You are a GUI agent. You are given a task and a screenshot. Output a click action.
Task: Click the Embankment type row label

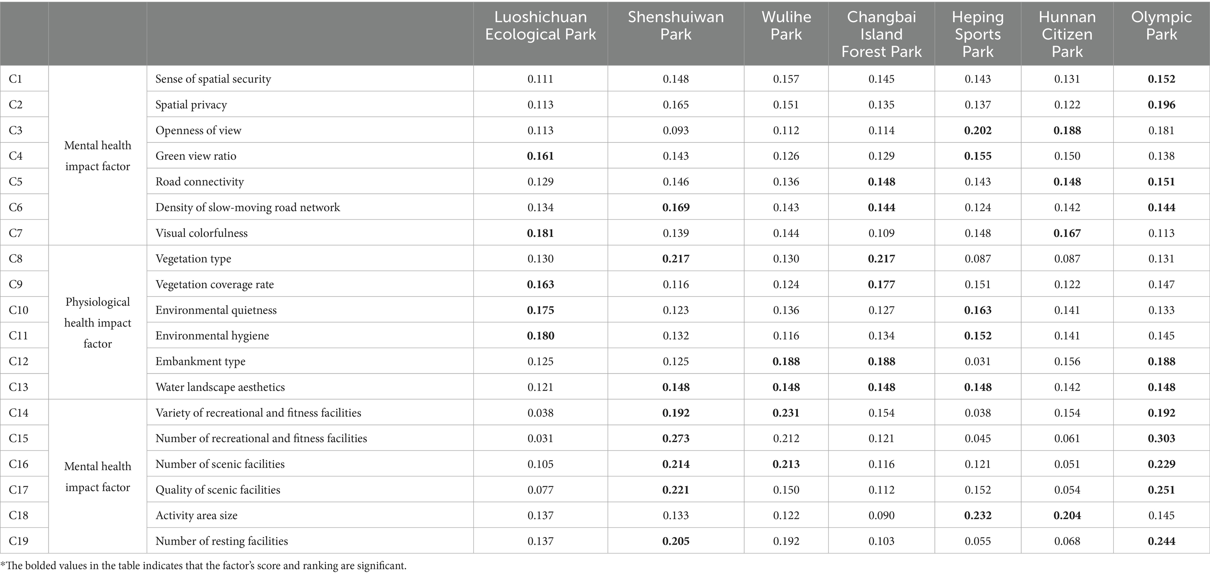click(x=200, y=361)
